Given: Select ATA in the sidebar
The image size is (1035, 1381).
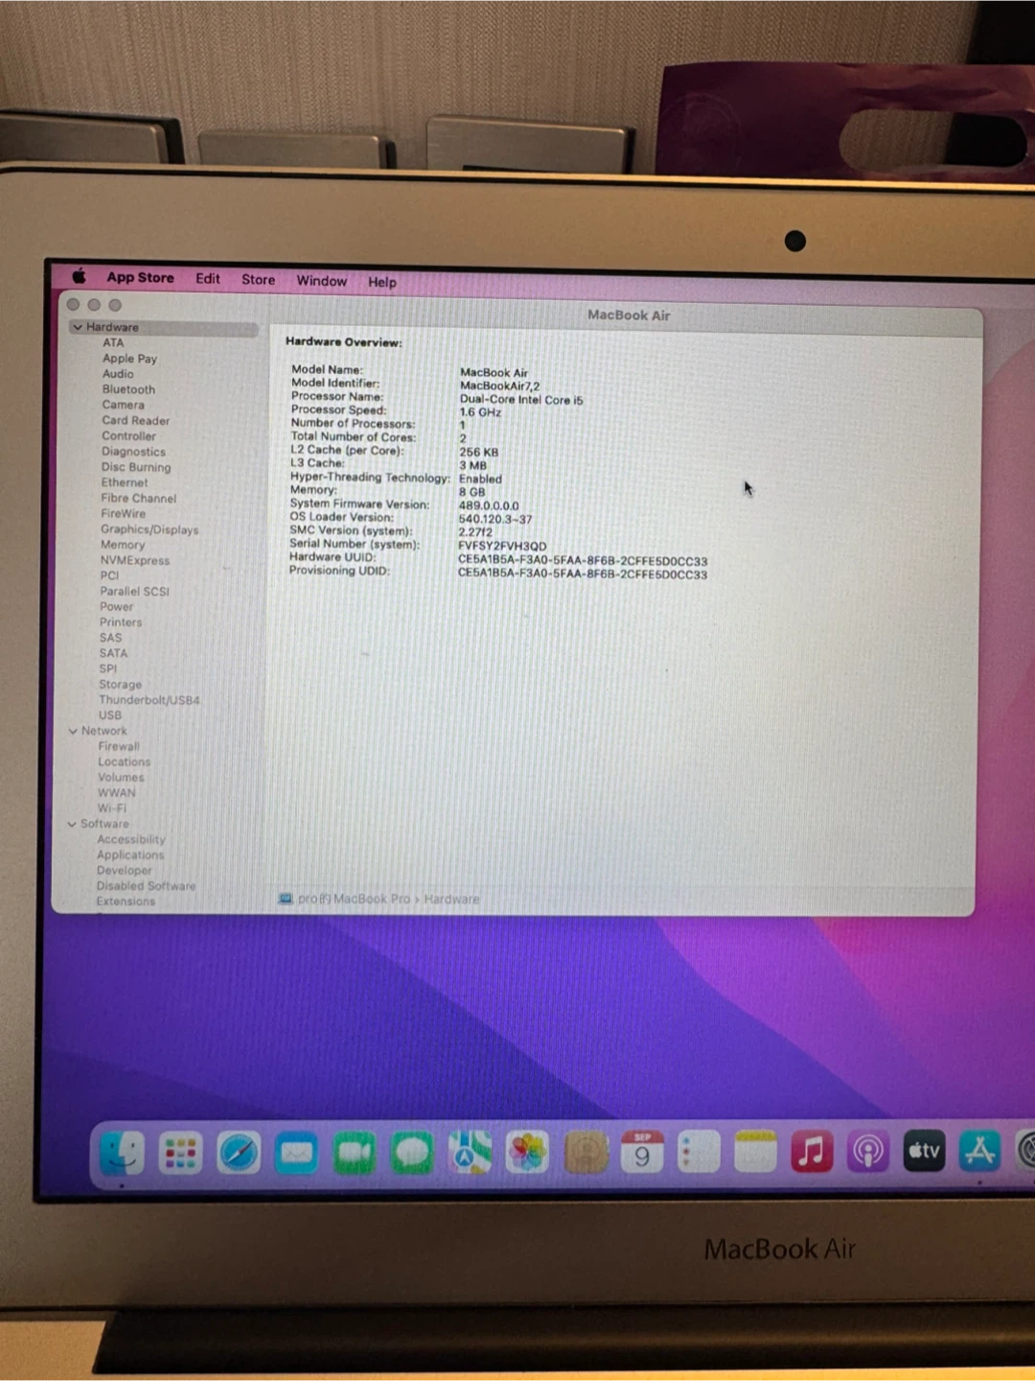Looking at the screenshot, I should point(113,342).
